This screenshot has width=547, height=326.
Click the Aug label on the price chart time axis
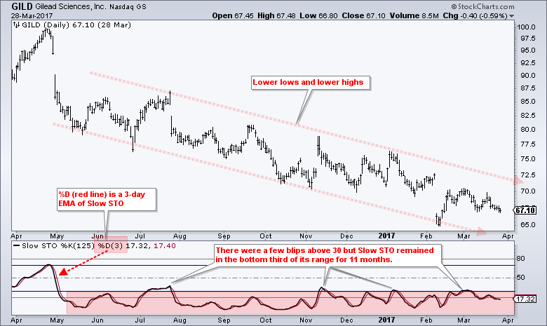pyautogui.click(x=180, y=236)
